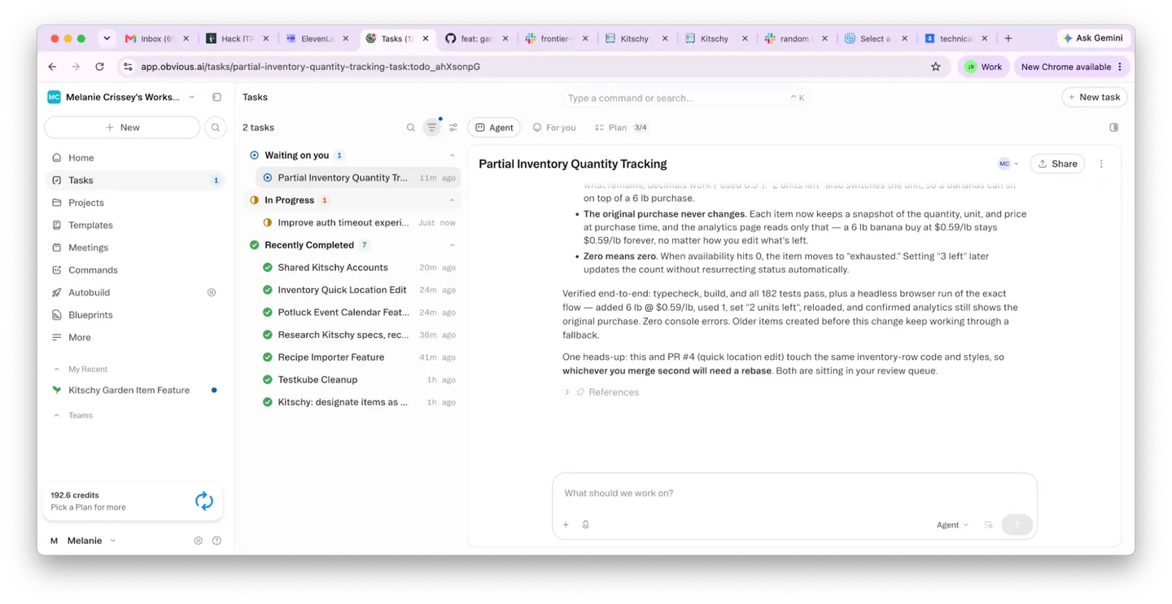The width and height of the screenshot is (1172, 604).
Task: Reload the page in Chrome
Action: [99, 67]
